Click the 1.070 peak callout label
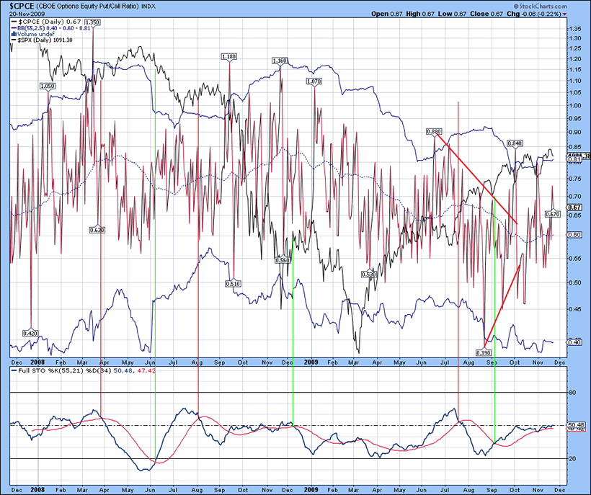The width and height of the screenshot is (591, 495). [314, 82]
